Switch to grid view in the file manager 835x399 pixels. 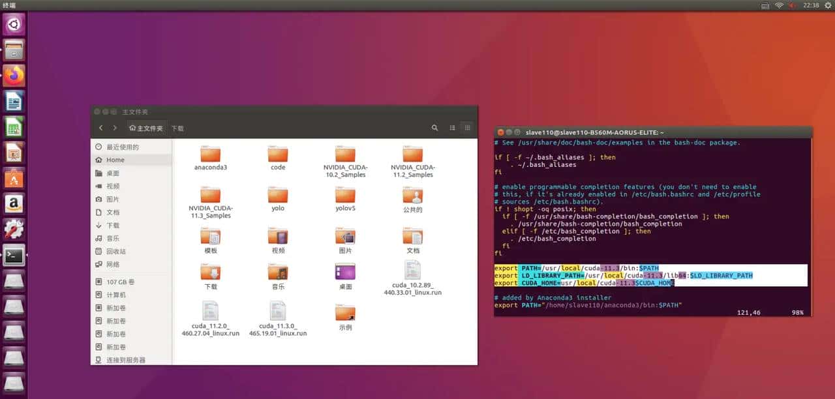click(467, 127)
